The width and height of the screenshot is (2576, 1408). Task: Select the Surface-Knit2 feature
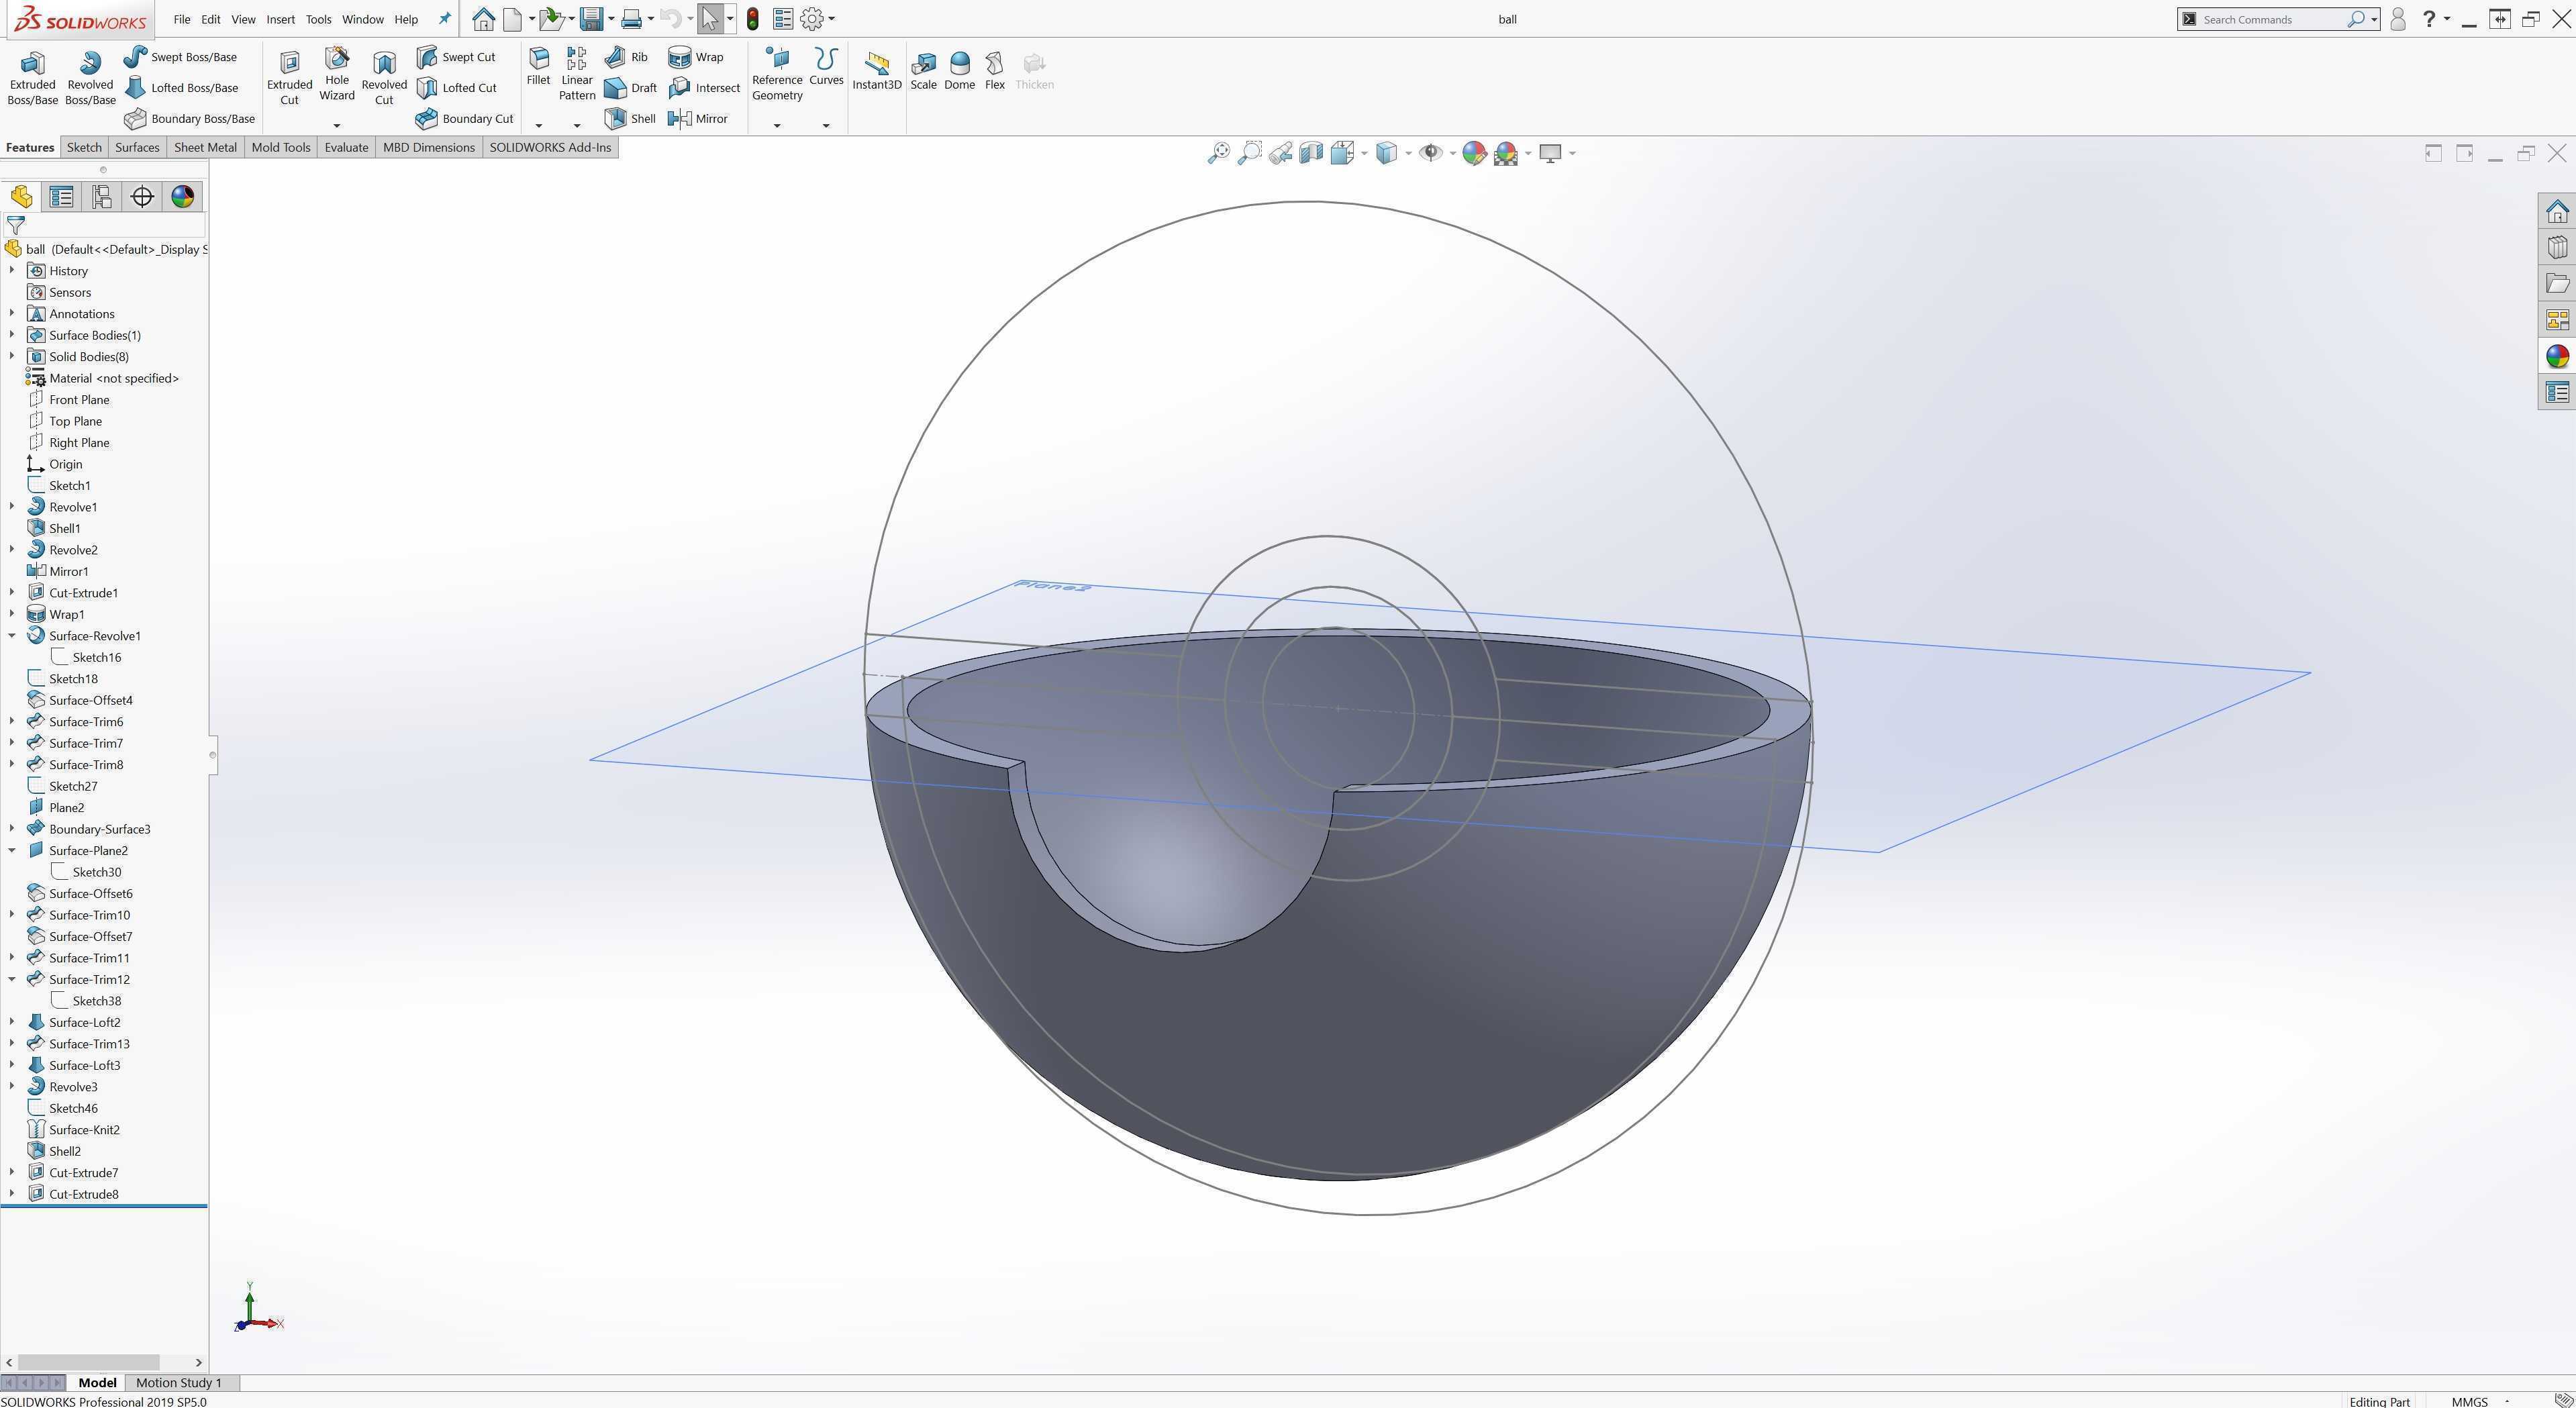tap(84, 1129)
